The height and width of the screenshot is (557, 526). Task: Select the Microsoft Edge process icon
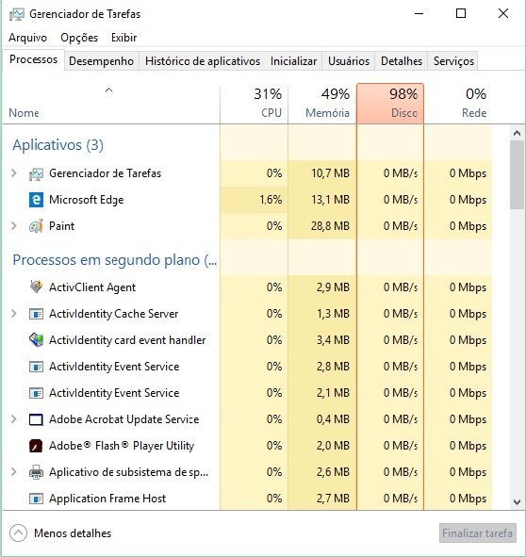[x=36, y=200]
